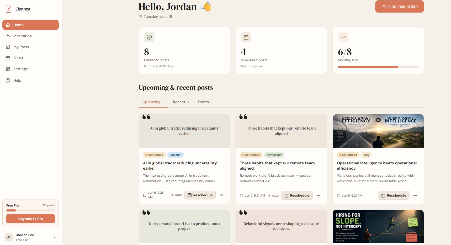Click the waving hand emoji
Screen dimensions: 451x245
click(206, 7)
